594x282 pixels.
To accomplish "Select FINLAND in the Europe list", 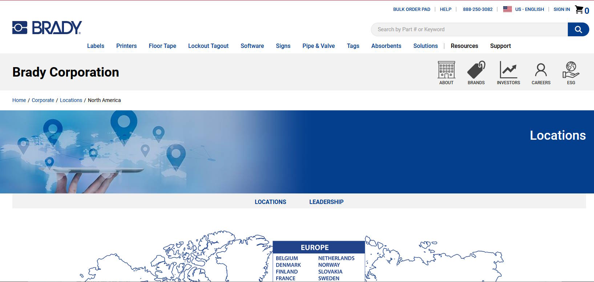I will (287, 271).
